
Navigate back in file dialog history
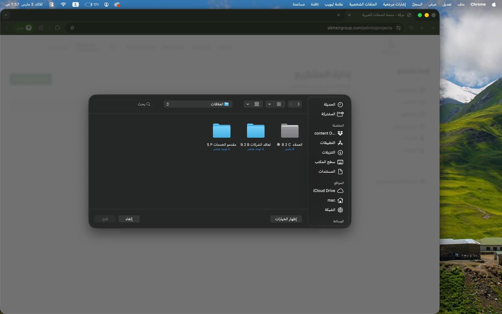(298, 104)
